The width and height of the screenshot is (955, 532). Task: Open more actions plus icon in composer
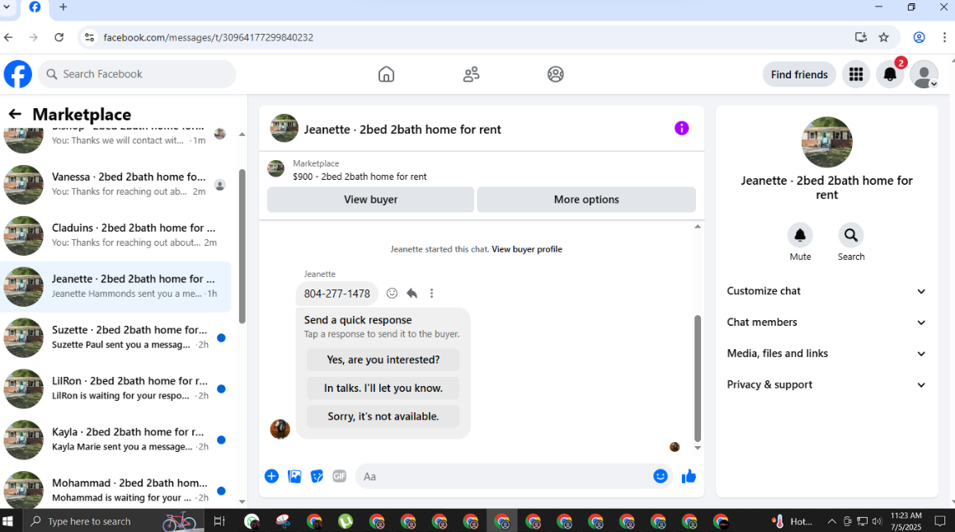271,477
